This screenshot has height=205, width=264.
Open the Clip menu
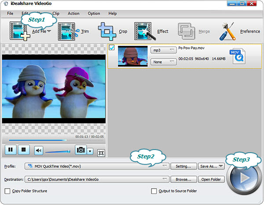pyautogui.click(x=56, y=14)
